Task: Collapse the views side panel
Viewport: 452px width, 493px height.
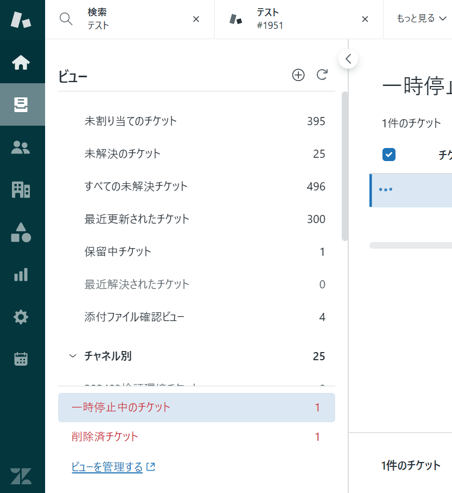Action: click(348, 59)
